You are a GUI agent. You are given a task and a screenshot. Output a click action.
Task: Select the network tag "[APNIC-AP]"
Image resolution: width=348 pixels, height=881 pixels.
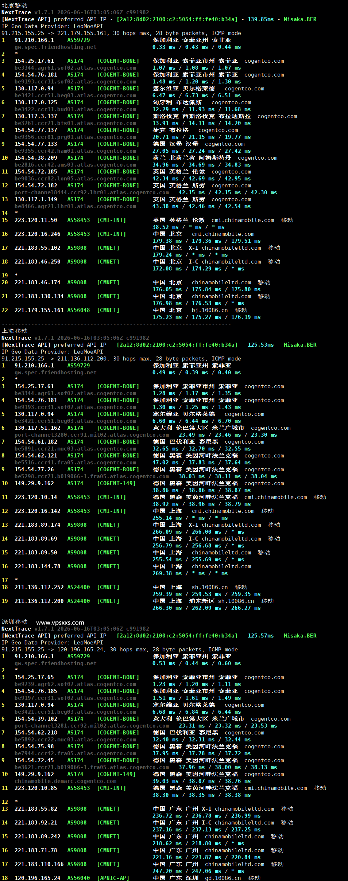pos(113,878)
